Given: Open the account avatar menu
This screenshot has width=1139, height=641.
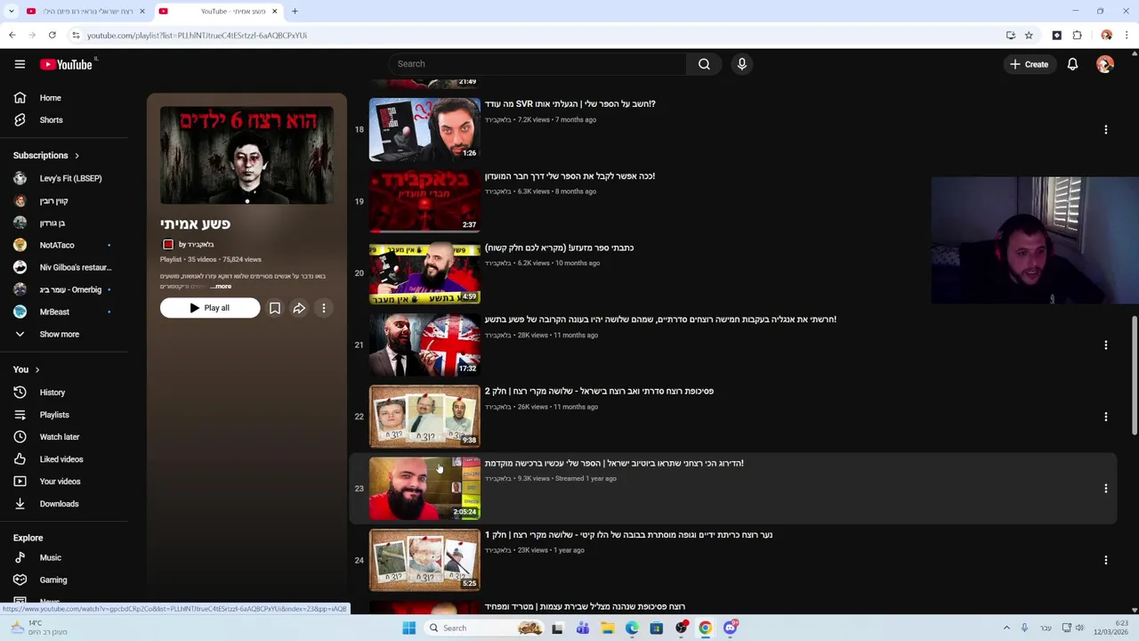Looking at the screenshot, I should pyautogui.click(x=1105, y=64).
